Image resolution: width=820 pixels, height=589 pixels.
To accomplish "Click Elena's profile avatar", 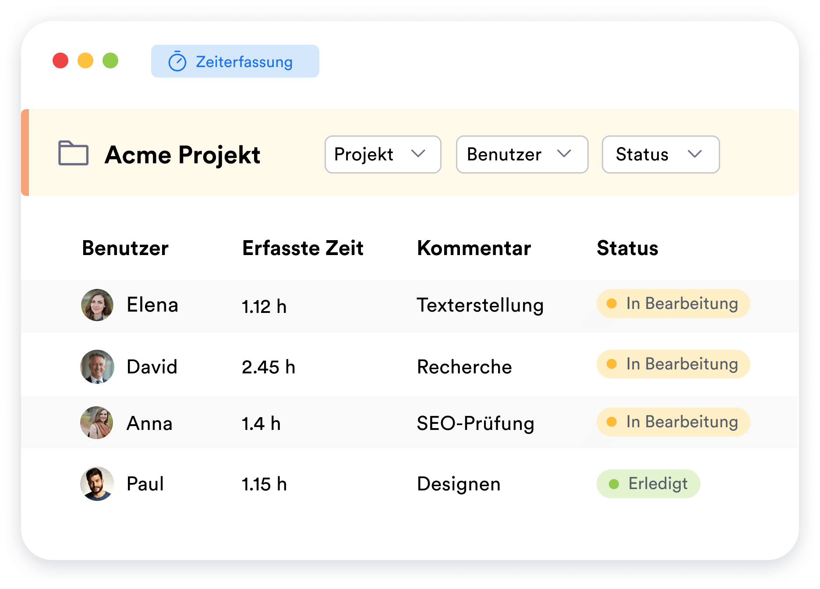I will click(97, 305).
